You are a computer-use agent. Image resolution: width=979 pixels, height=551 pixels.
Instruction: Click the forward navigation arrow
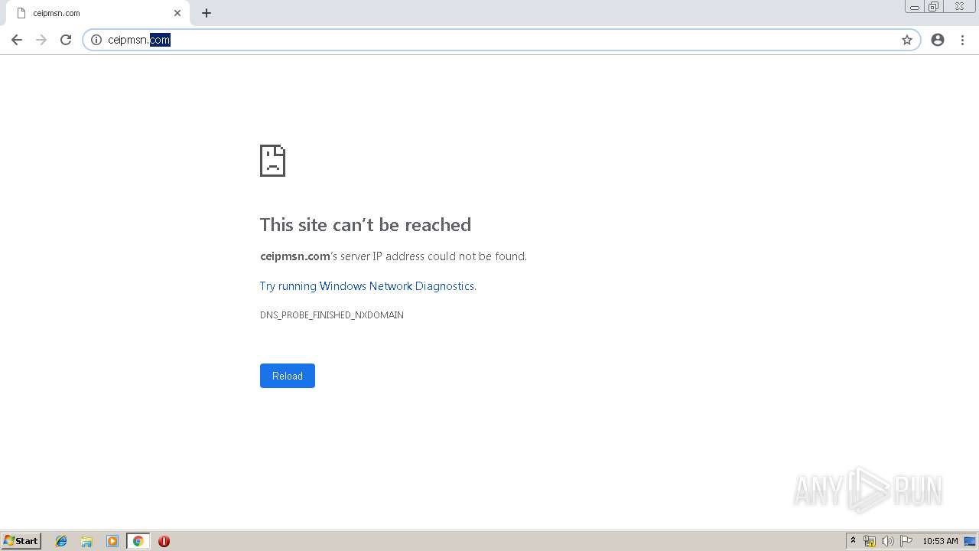point(41,40)
